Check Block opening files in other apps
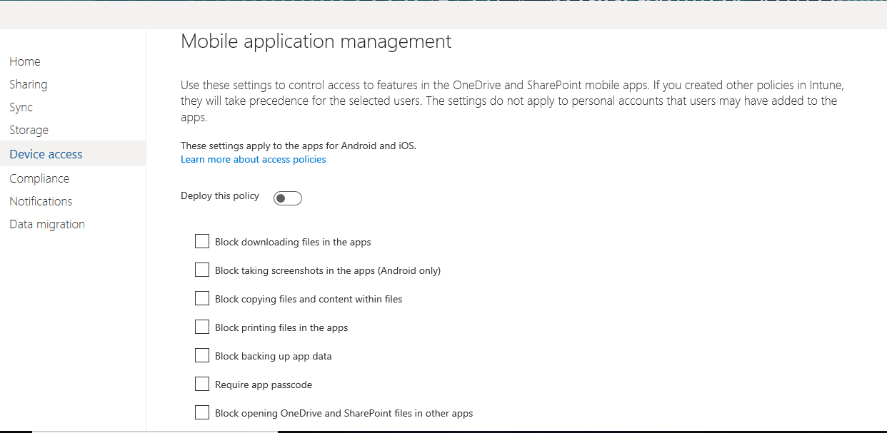Image resolution: width=887 pixels, height=433 pixels. coord(202,413)
